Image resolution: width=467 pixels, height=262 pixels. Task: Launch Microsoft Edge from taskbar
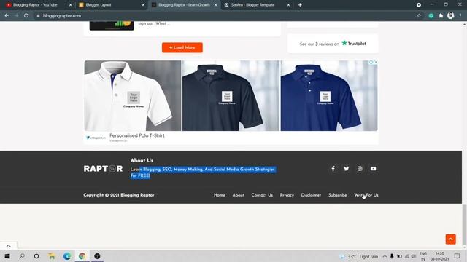pyautogui.click(x=67, y=256)
